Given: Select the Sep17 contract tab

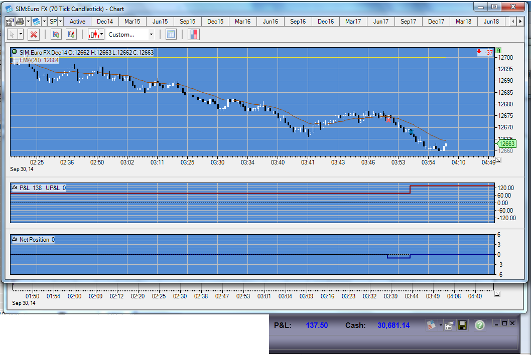Looking at the screenshot, I should tap(409, 22).
